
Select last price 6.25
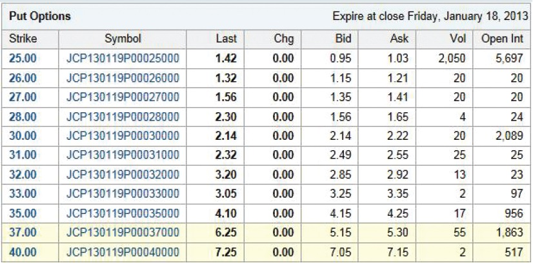[x=225, y=233]
